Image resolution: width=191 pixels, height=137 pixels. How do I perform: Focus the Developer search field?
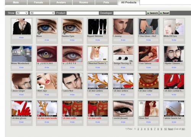point(129,13)
